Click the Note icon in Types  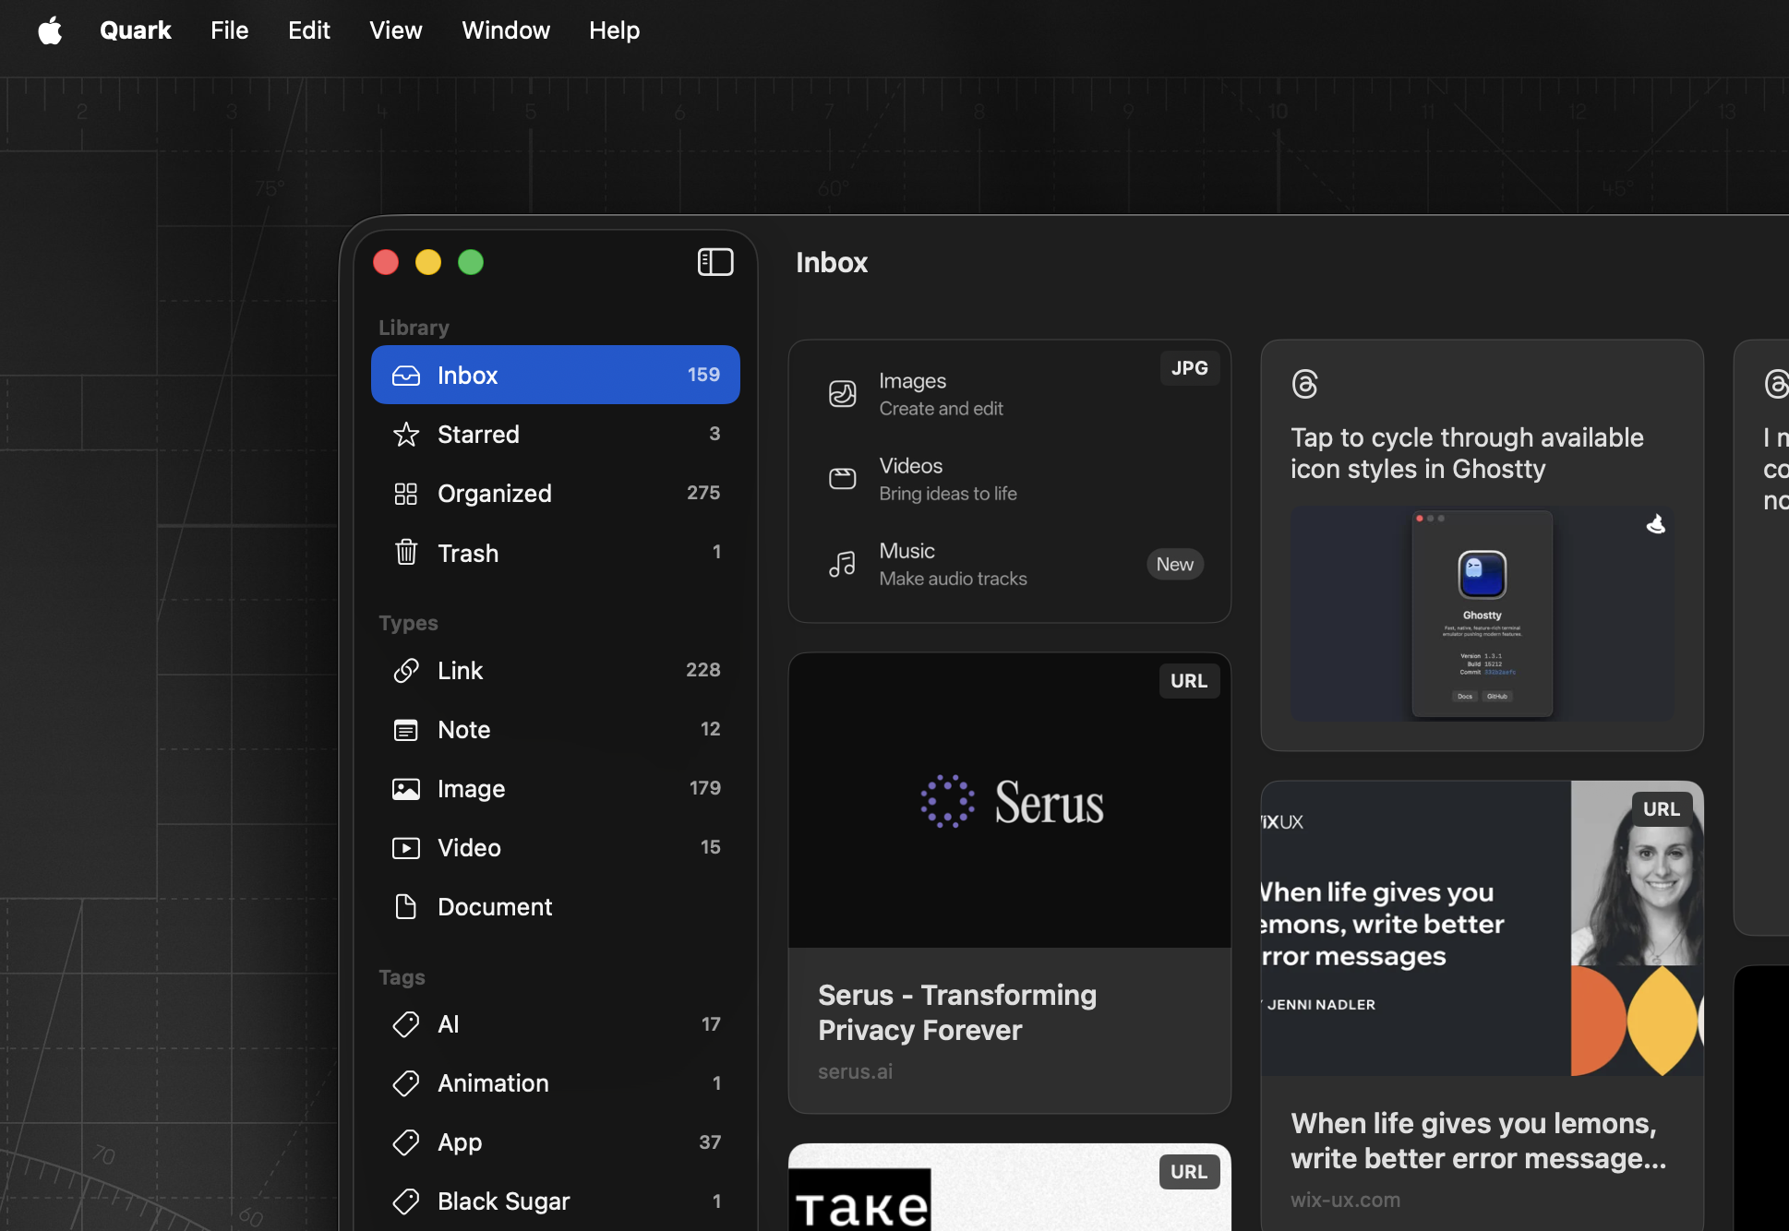(x=406, y=730)
